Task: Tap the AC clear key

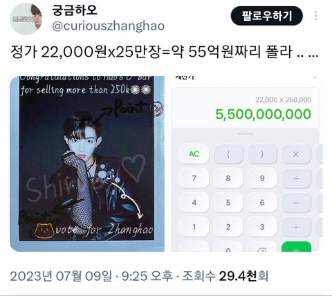Action: tap(194, 154)
